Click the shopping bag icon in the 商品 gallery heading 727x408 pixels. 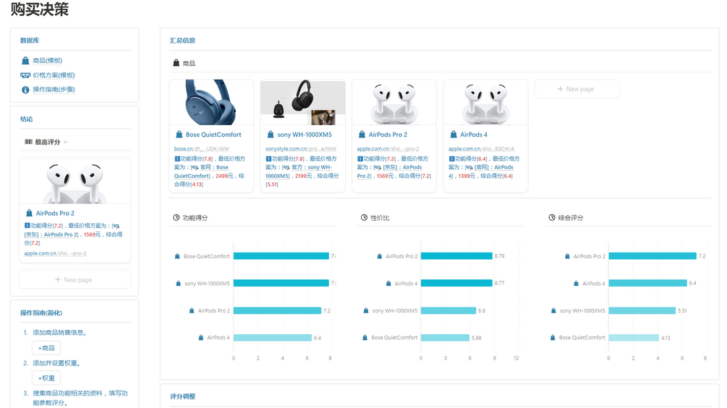click(177, 63)
